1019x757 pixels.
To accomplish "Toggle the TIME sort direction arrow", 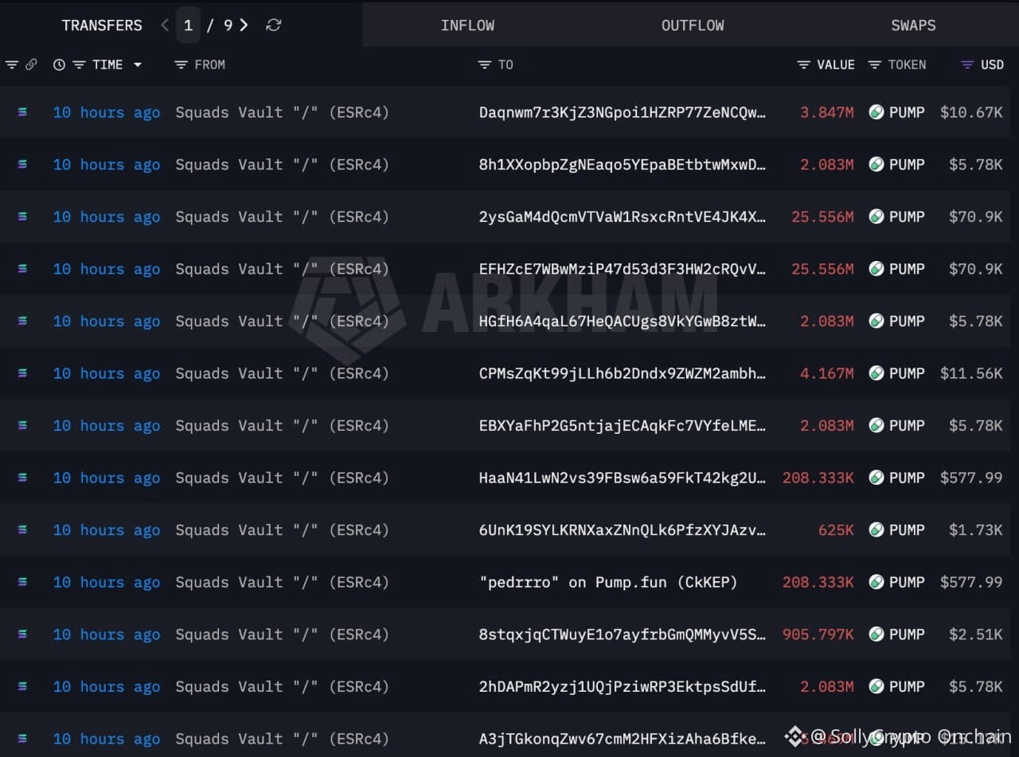I will click(x=138, y=64).
